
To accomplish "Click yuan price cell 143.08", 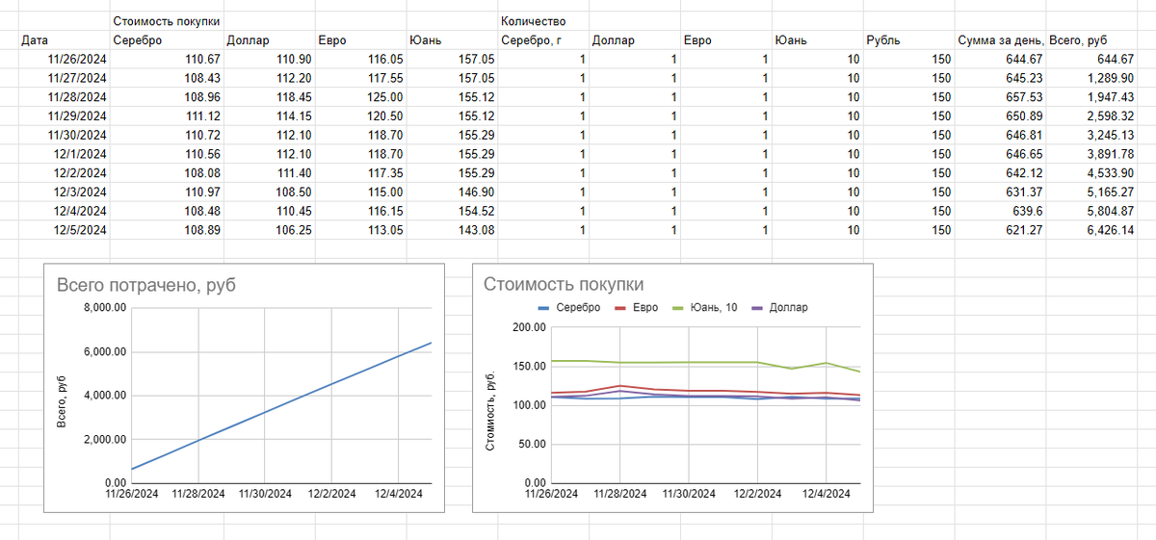I will tap(452, 230).
